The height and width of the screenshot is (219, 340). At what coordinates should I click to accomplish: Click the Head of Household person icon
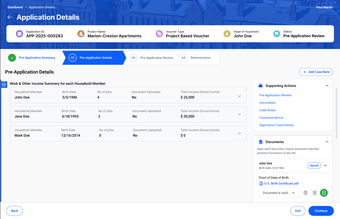click(x=227, y=34)
